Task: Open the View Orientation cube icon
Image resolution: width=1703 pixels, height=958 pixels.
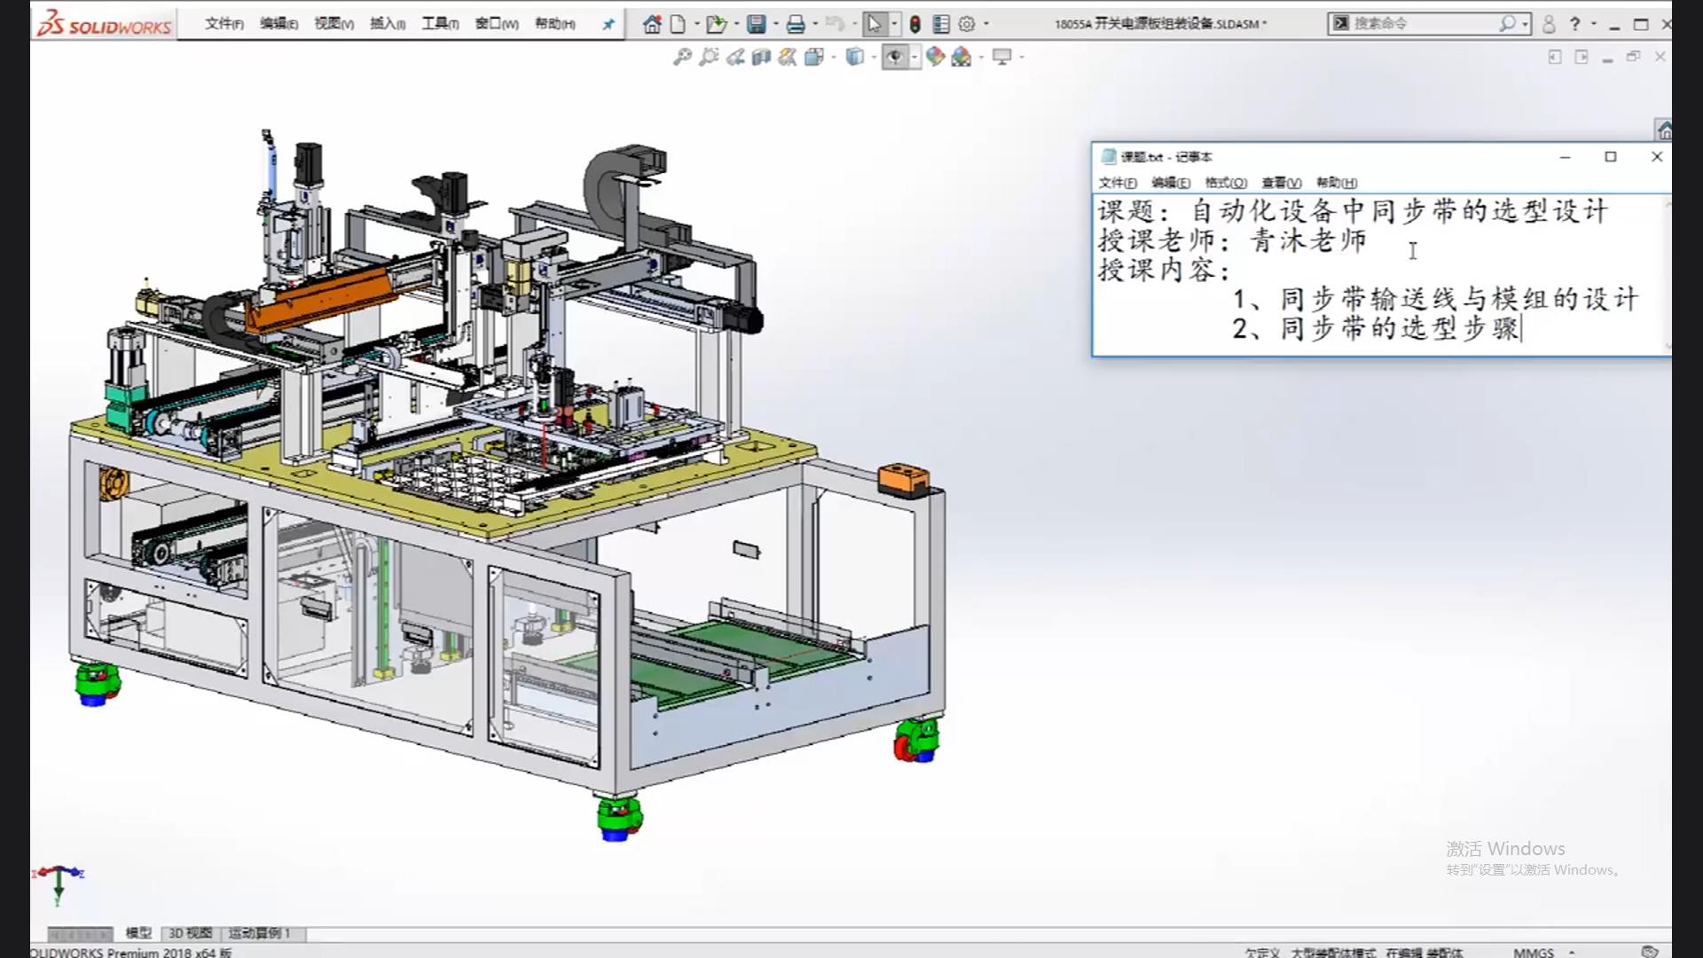Action: [813, 58]
